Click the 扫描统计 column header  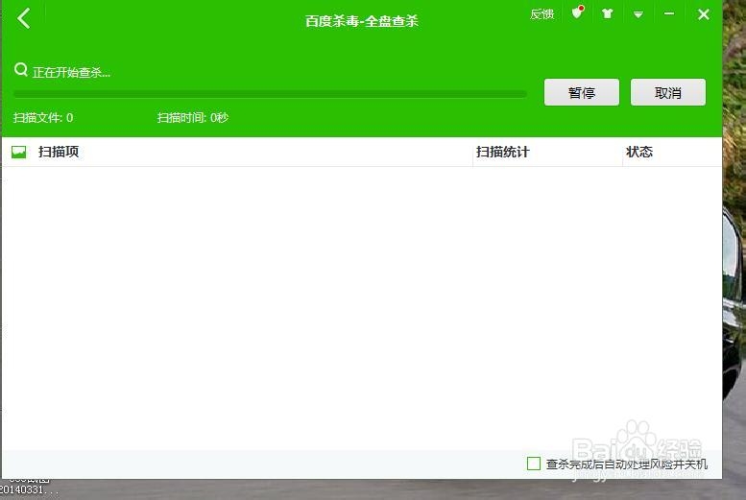pyautogui.click(x=502, y=152)
